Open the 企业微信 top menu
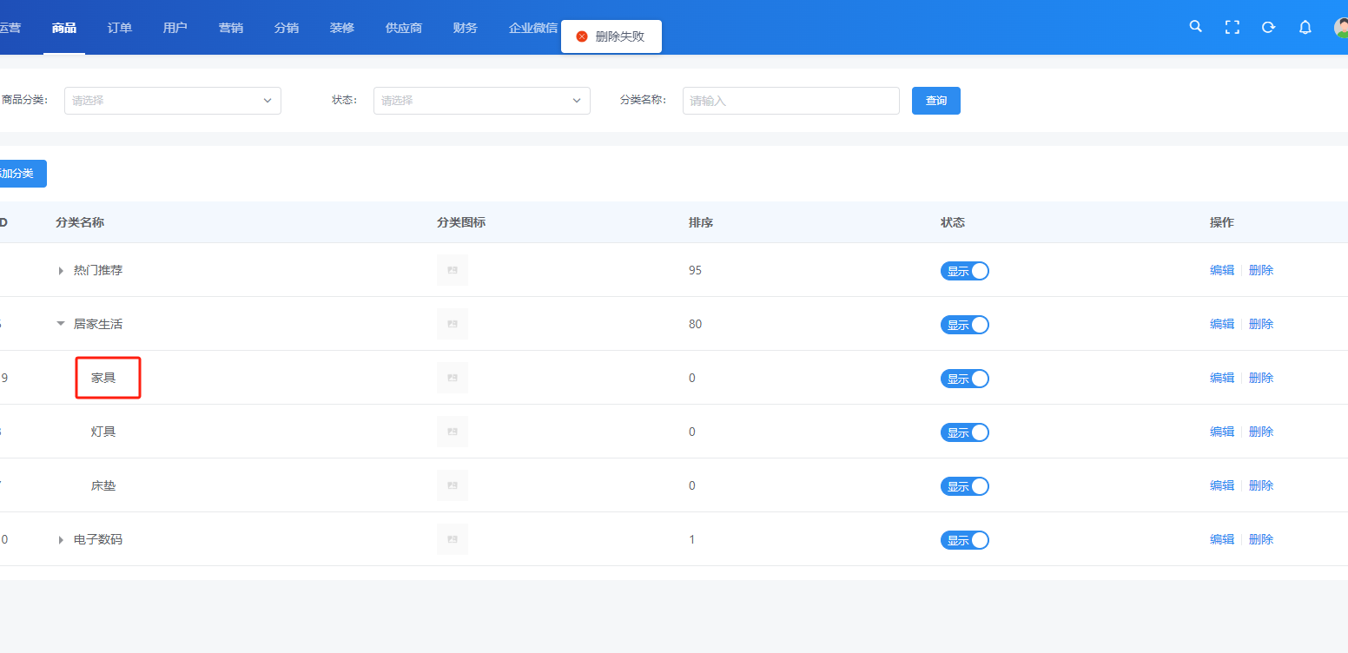Screen dimensions: 1348x653 (533, 28)
